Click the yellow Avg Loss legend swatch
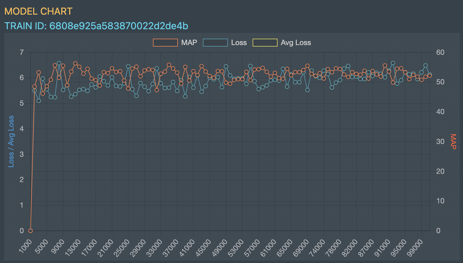 click(x=265, y=43)
